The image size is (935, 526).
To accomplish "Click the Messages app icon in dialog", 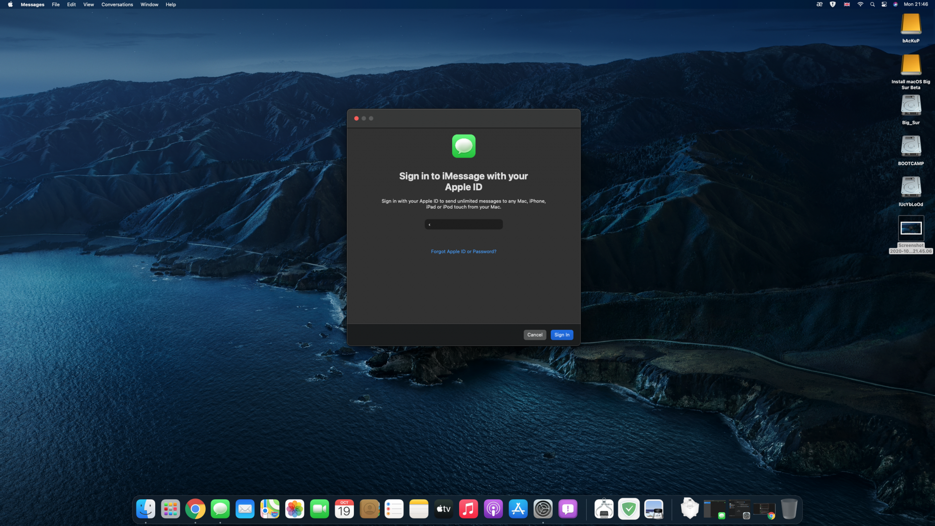I will pyautogui.click(x=463, y=146).
